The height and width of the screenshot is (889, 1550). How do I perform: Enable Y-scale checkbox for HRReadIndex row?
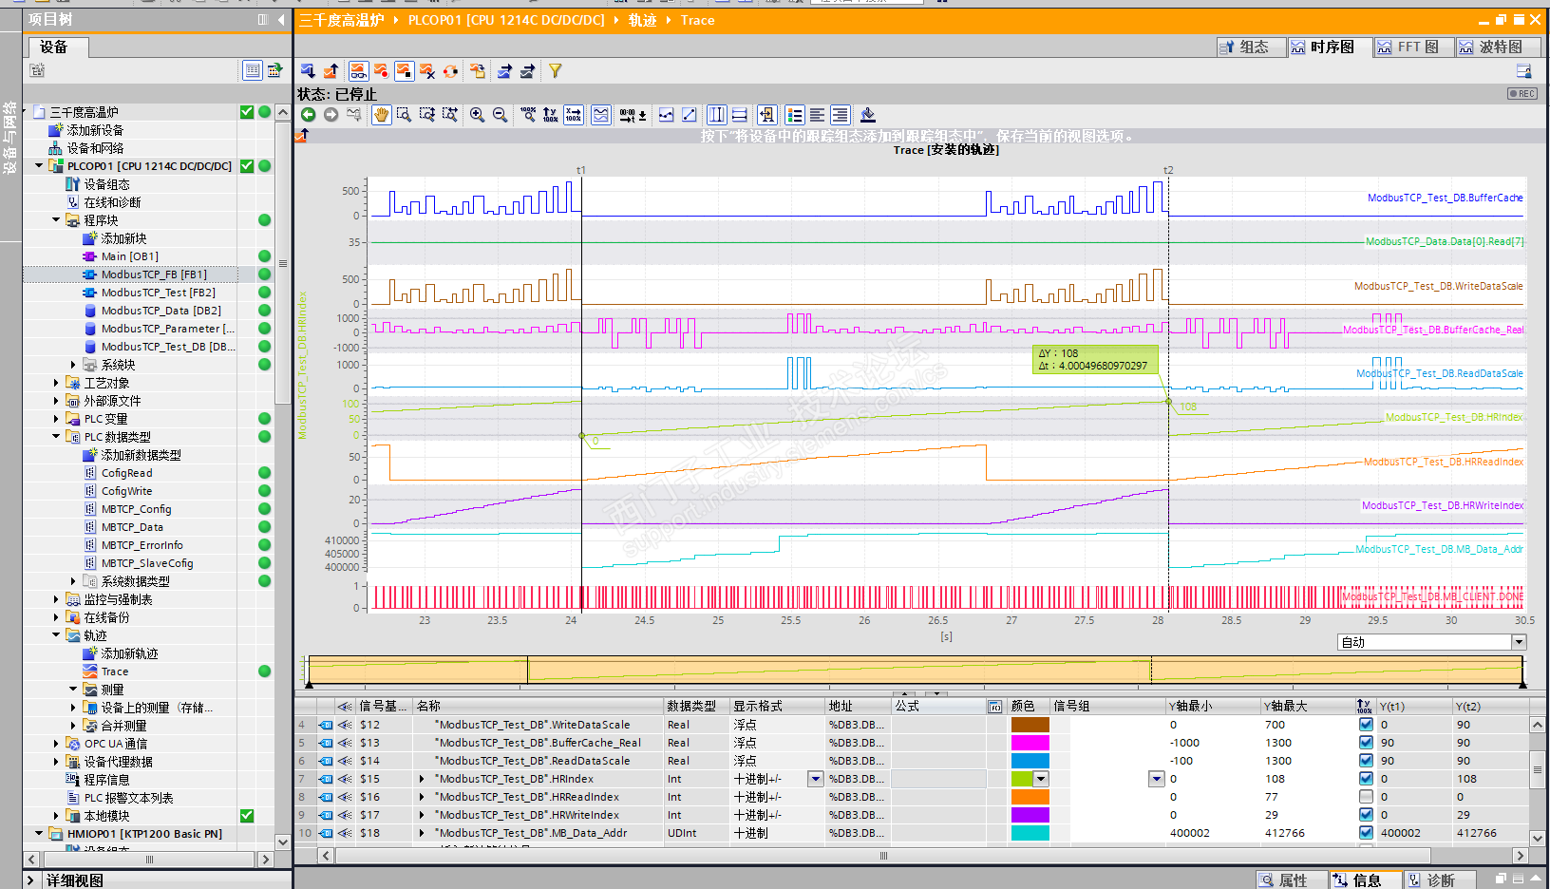1366,797
